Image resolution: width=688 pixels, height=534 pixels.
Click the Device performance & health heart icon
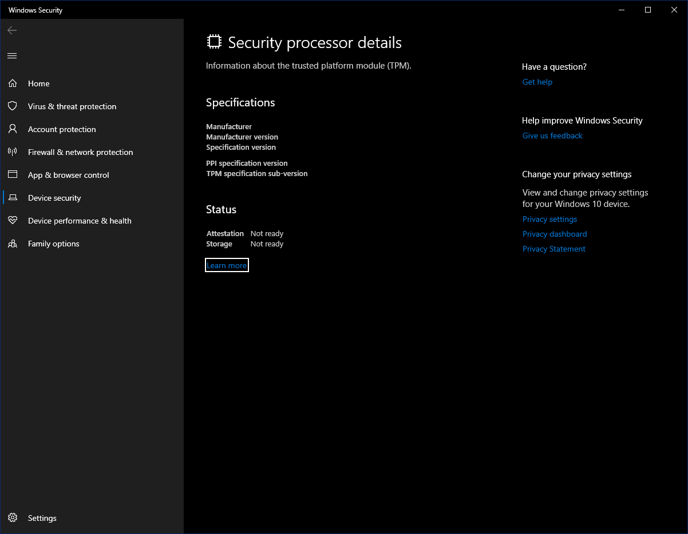(x=13, y=221)
